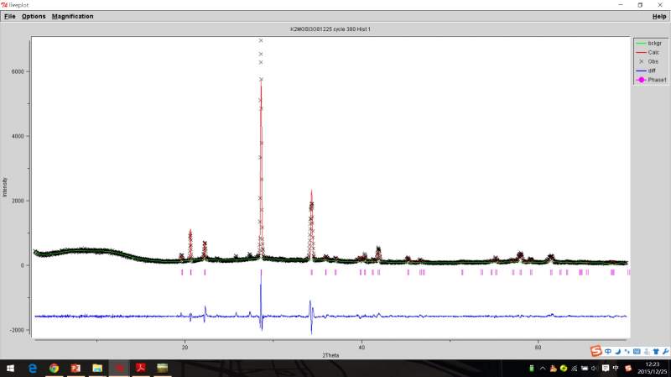Click the Phase1 legend entry
671x377 pixels.
point(652,80)
